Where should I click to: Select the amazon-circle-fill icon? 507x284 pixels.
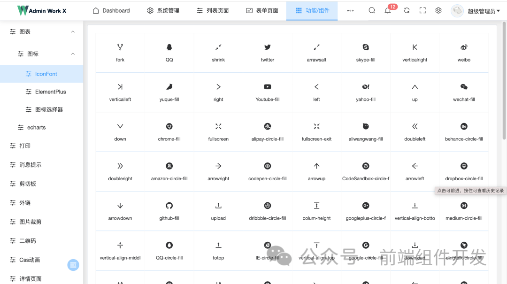(169, 166)
